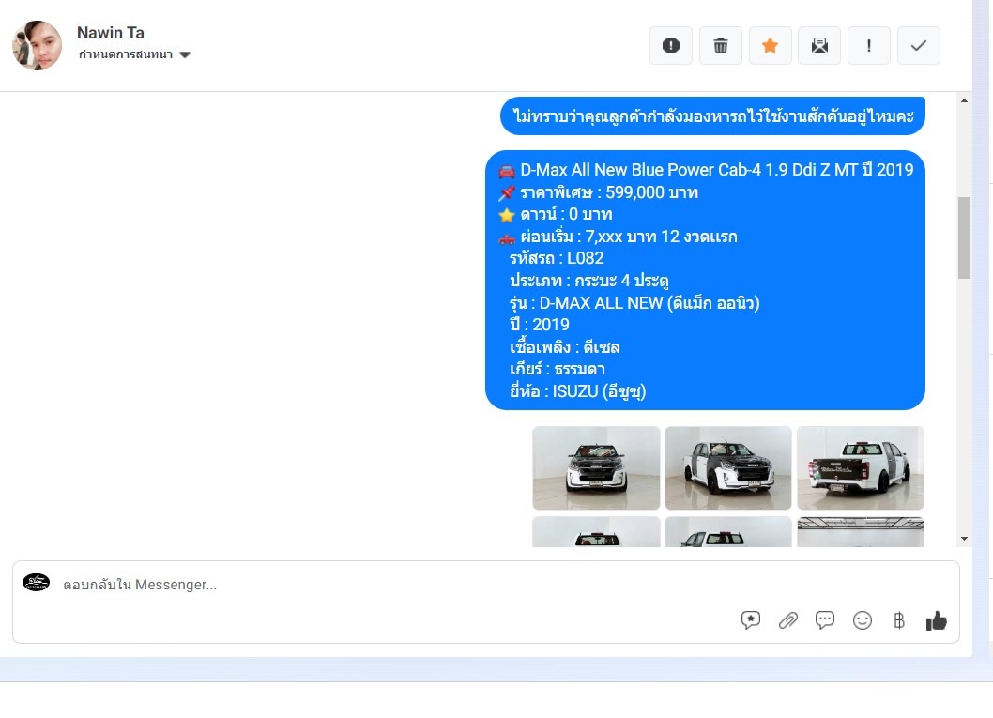
Task: Open saved replies star bubble icon
Action: [x=751, y=619]
